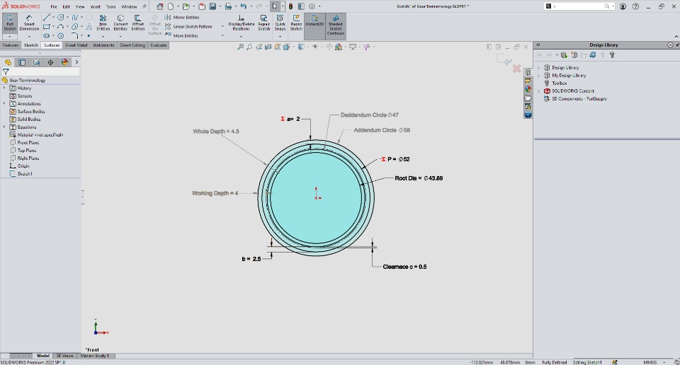Select the Offset Entities tool
680x365 pixels.
point(138,23)
